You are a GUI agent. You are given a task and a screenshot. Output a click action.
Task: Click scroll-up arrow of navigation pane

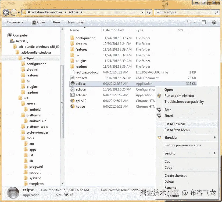[62, 29]
